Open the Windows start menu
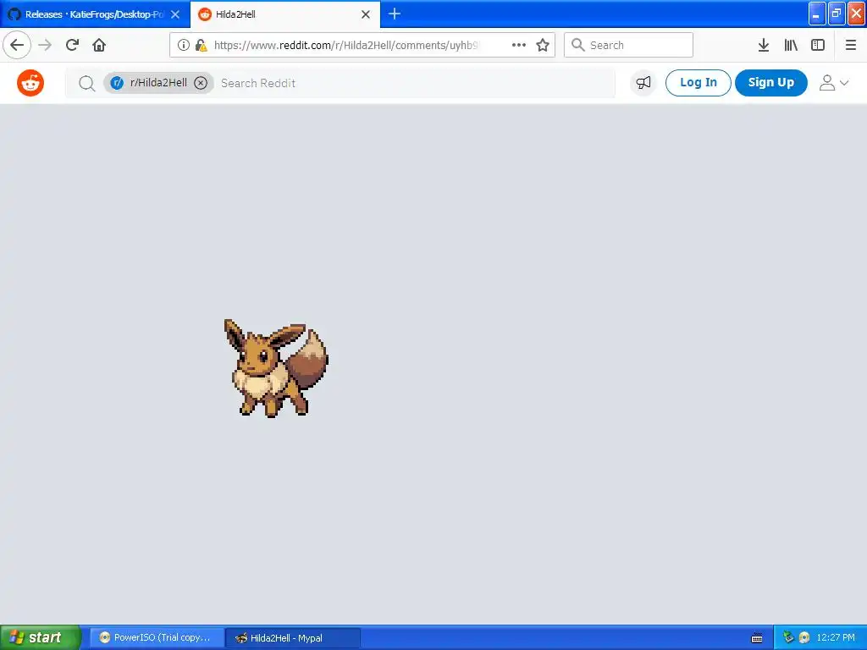The image size is (867, 650). click(x=40, y=637)
